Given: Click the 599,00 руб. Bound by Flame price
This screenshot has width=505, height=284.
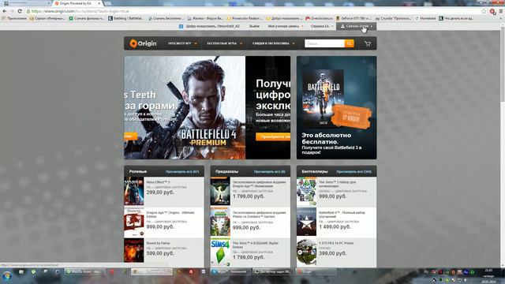Looking at the screenshot, I should click(160, 254).
